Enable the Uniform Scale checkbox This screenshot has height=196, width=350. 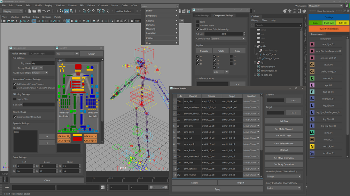tap(197, 25)
